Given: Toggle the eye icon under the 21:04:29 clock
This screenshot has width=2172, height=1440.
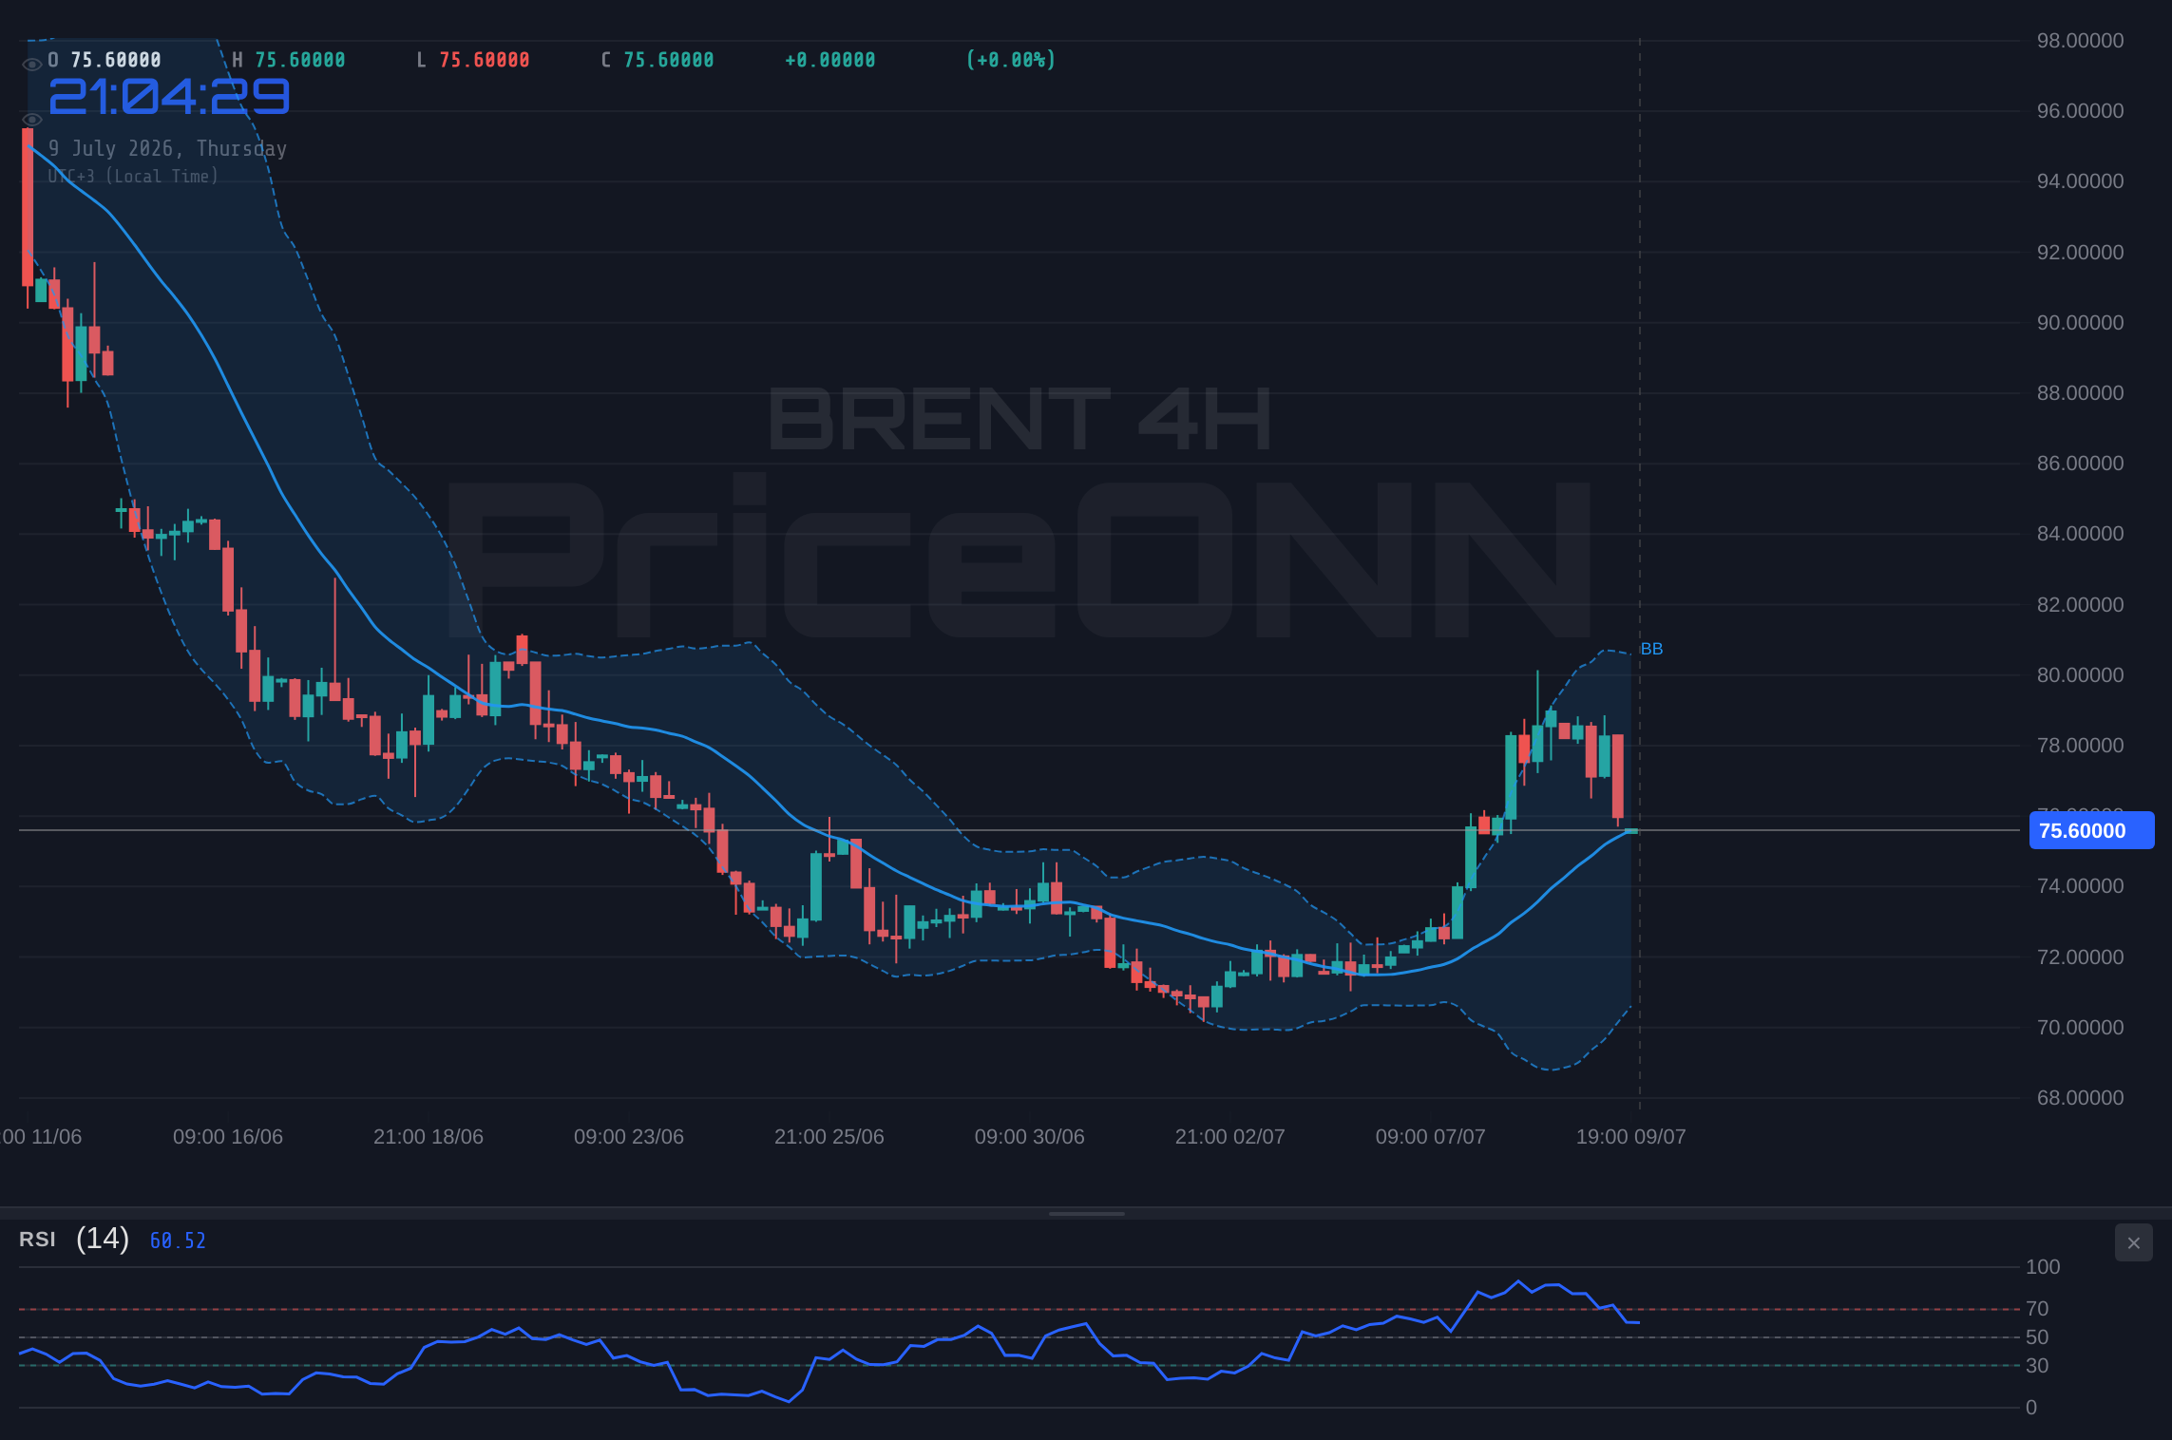Looking at the screenshot, I should coord(31,120).
